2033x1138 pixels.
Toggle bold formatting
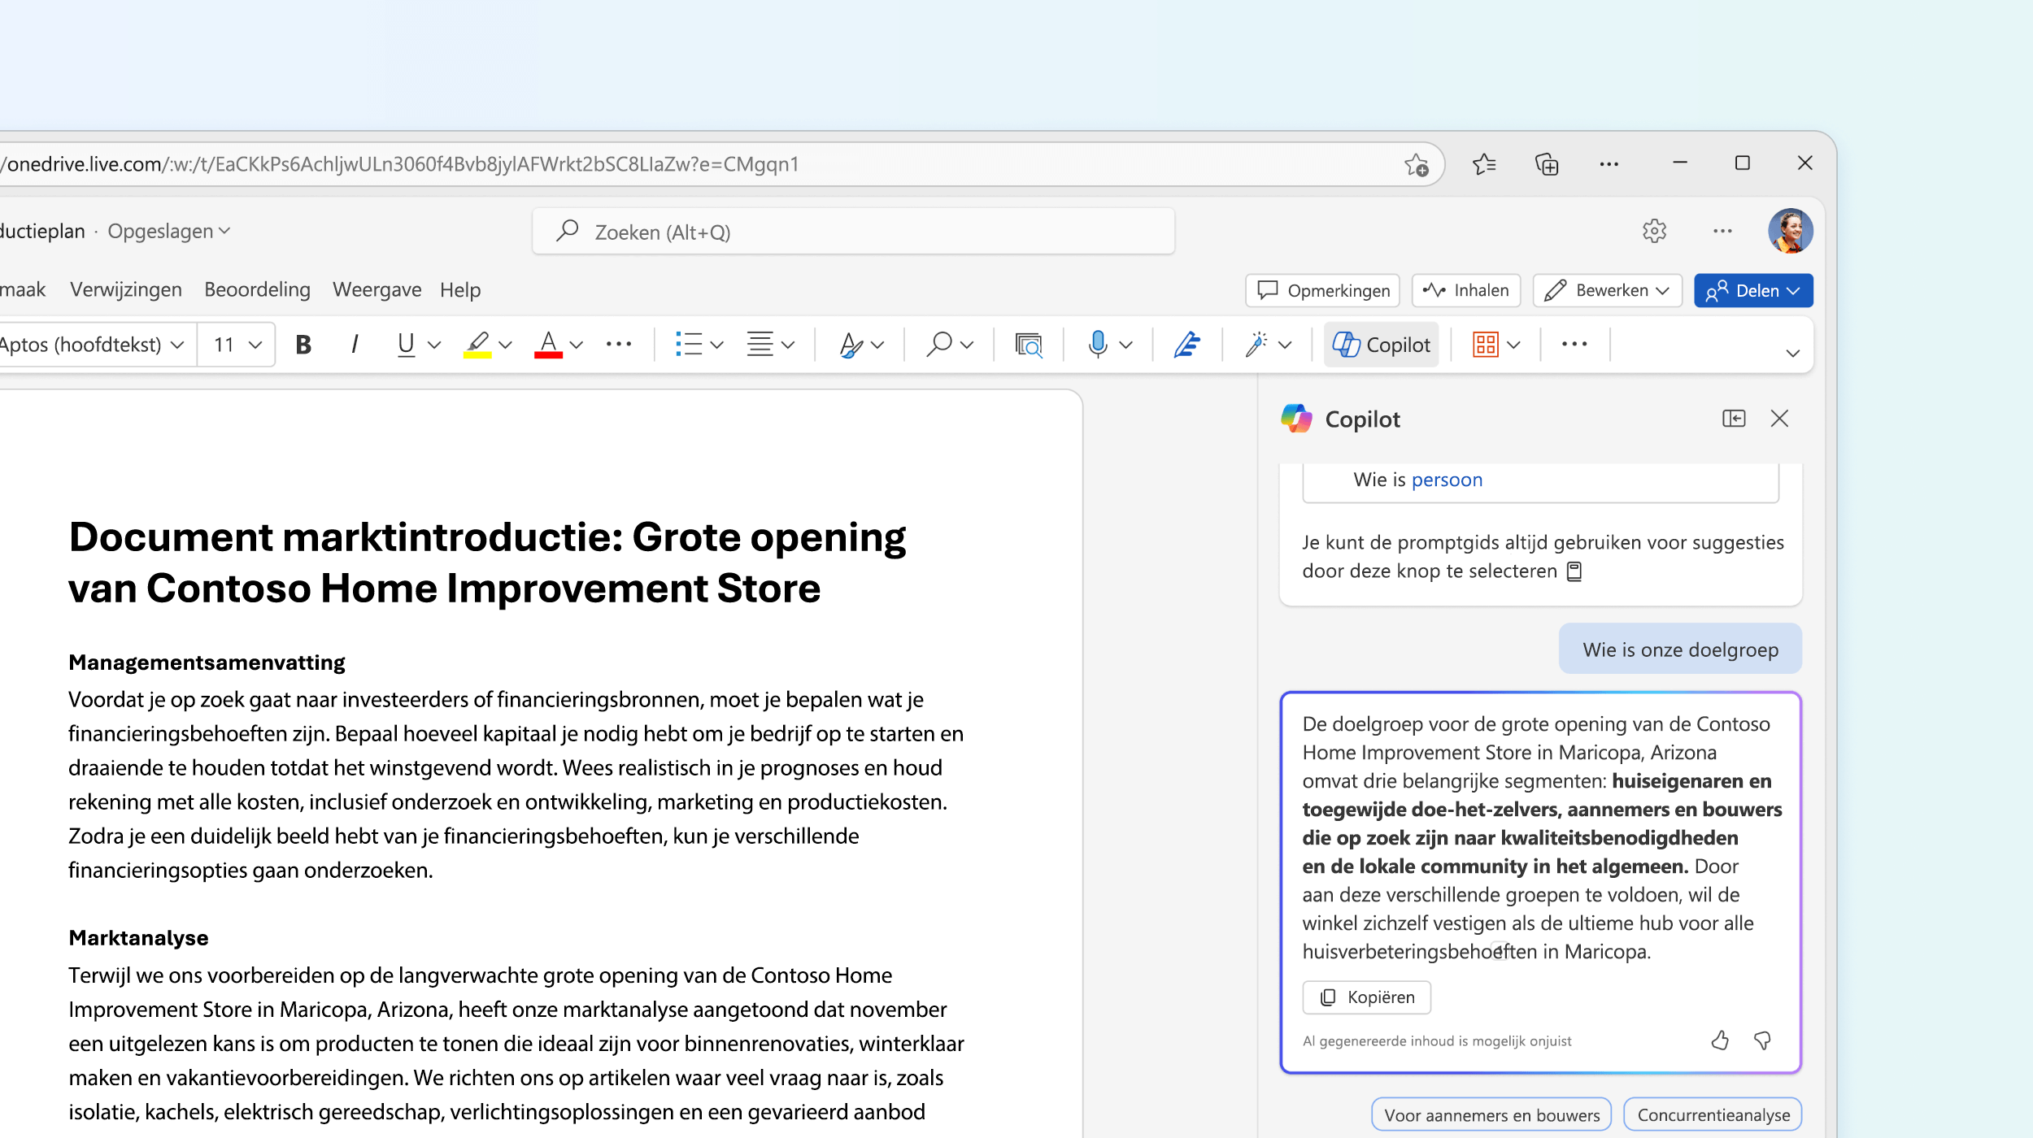tap(303, 345)
